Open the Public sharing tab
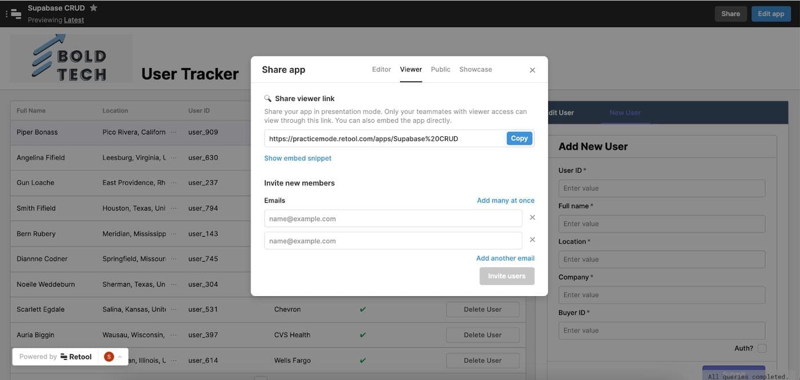 (x=441, y=70)
